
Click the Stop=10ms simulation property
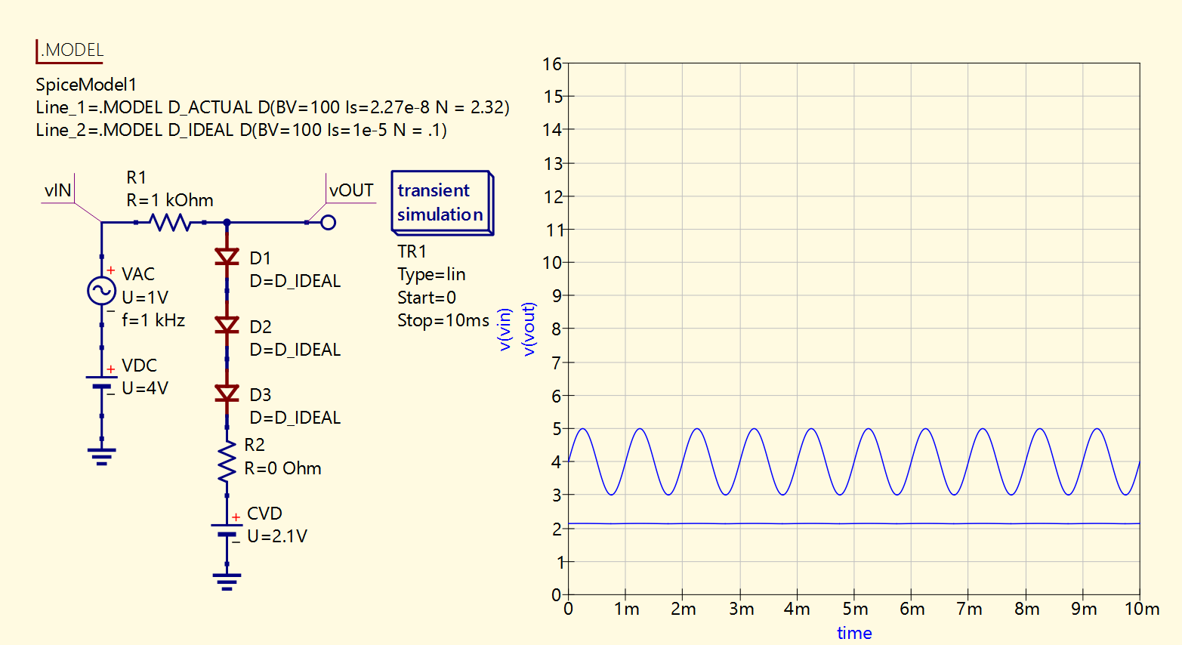coord(443,320)
